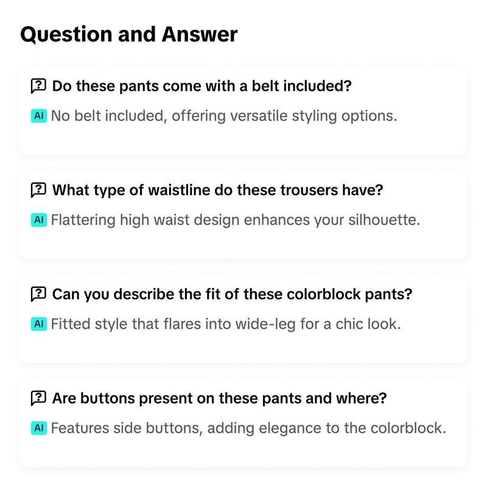This screenshot has height=487, width=487.
Task: Open the 'Are buttons present' question
Action: click(220, 398)
